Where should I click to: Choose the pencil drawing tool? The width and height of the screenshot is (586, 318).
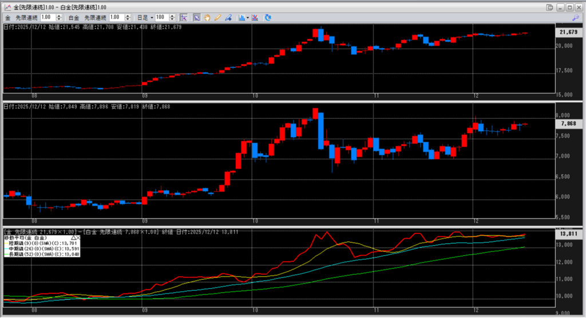(217, 18)
